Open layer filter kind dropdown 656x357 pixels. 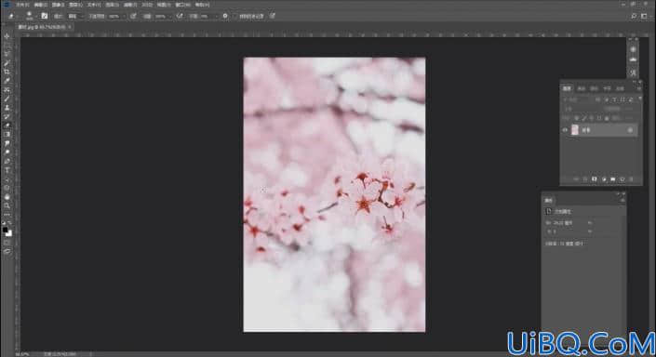pos(578,99)
